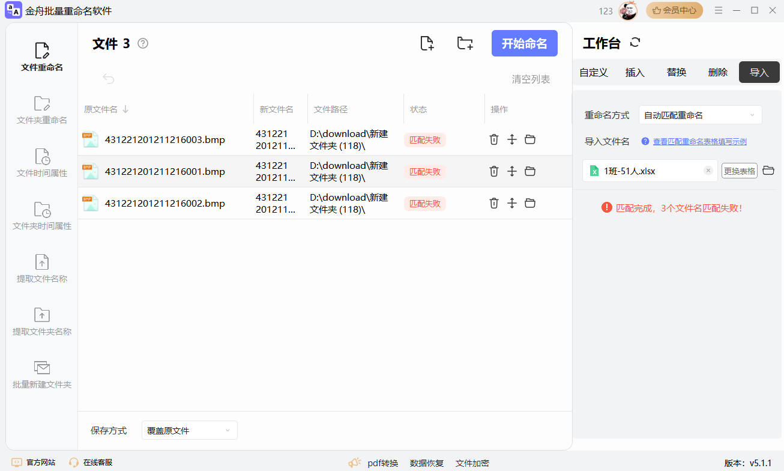The height and width of the screenshot is (471, 784).
Task: Click the 开始命名 button
Action: (x=525, y=43)
